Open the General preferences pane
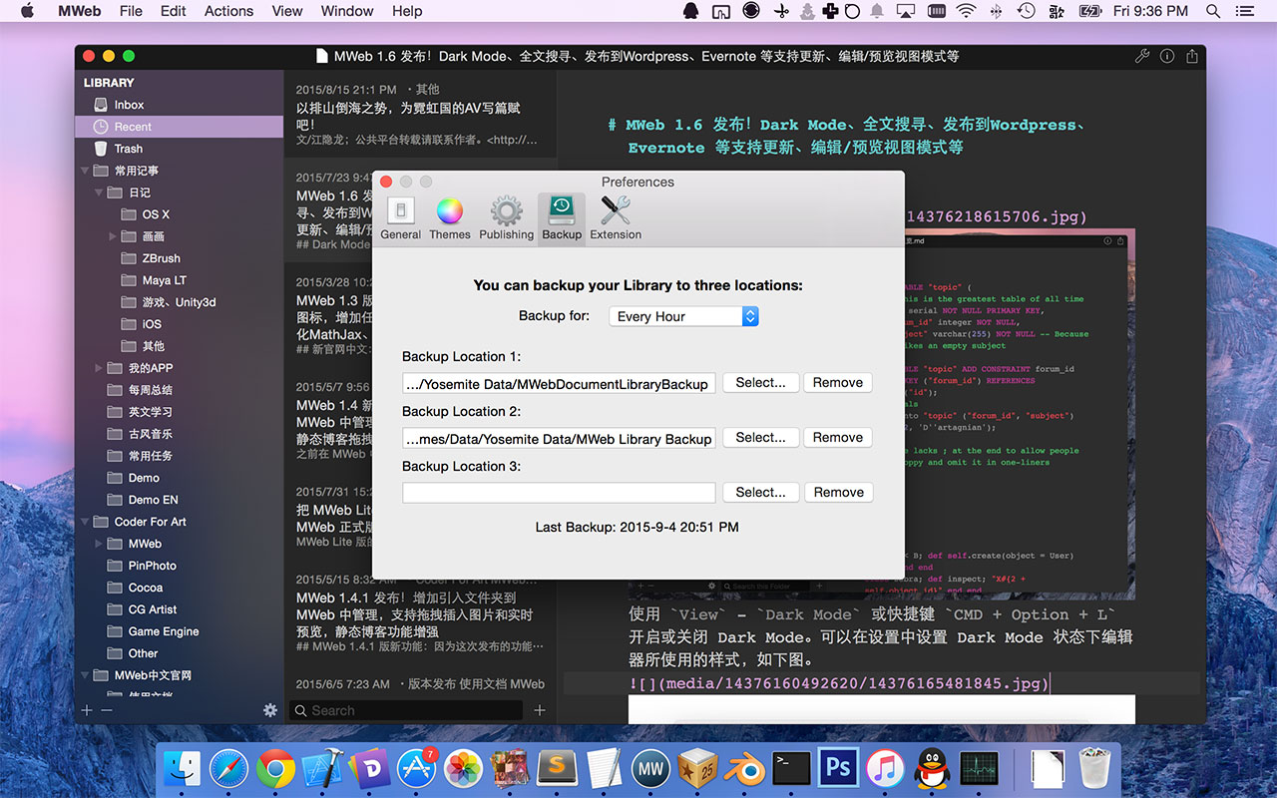The width and height of the screenshot is (1277, 798). [x=400, y=216]
